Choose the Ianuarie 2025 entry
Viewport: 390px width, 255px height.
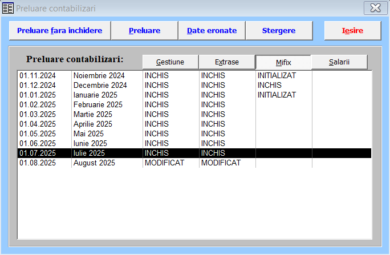tap(96, 95)
